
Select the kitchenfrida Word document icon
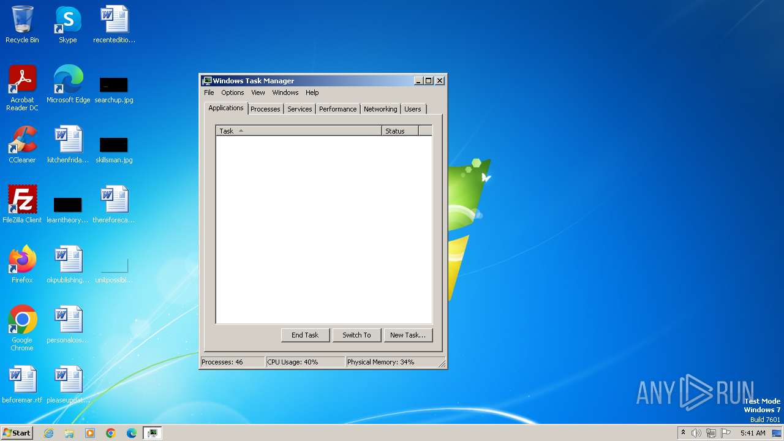68,145
